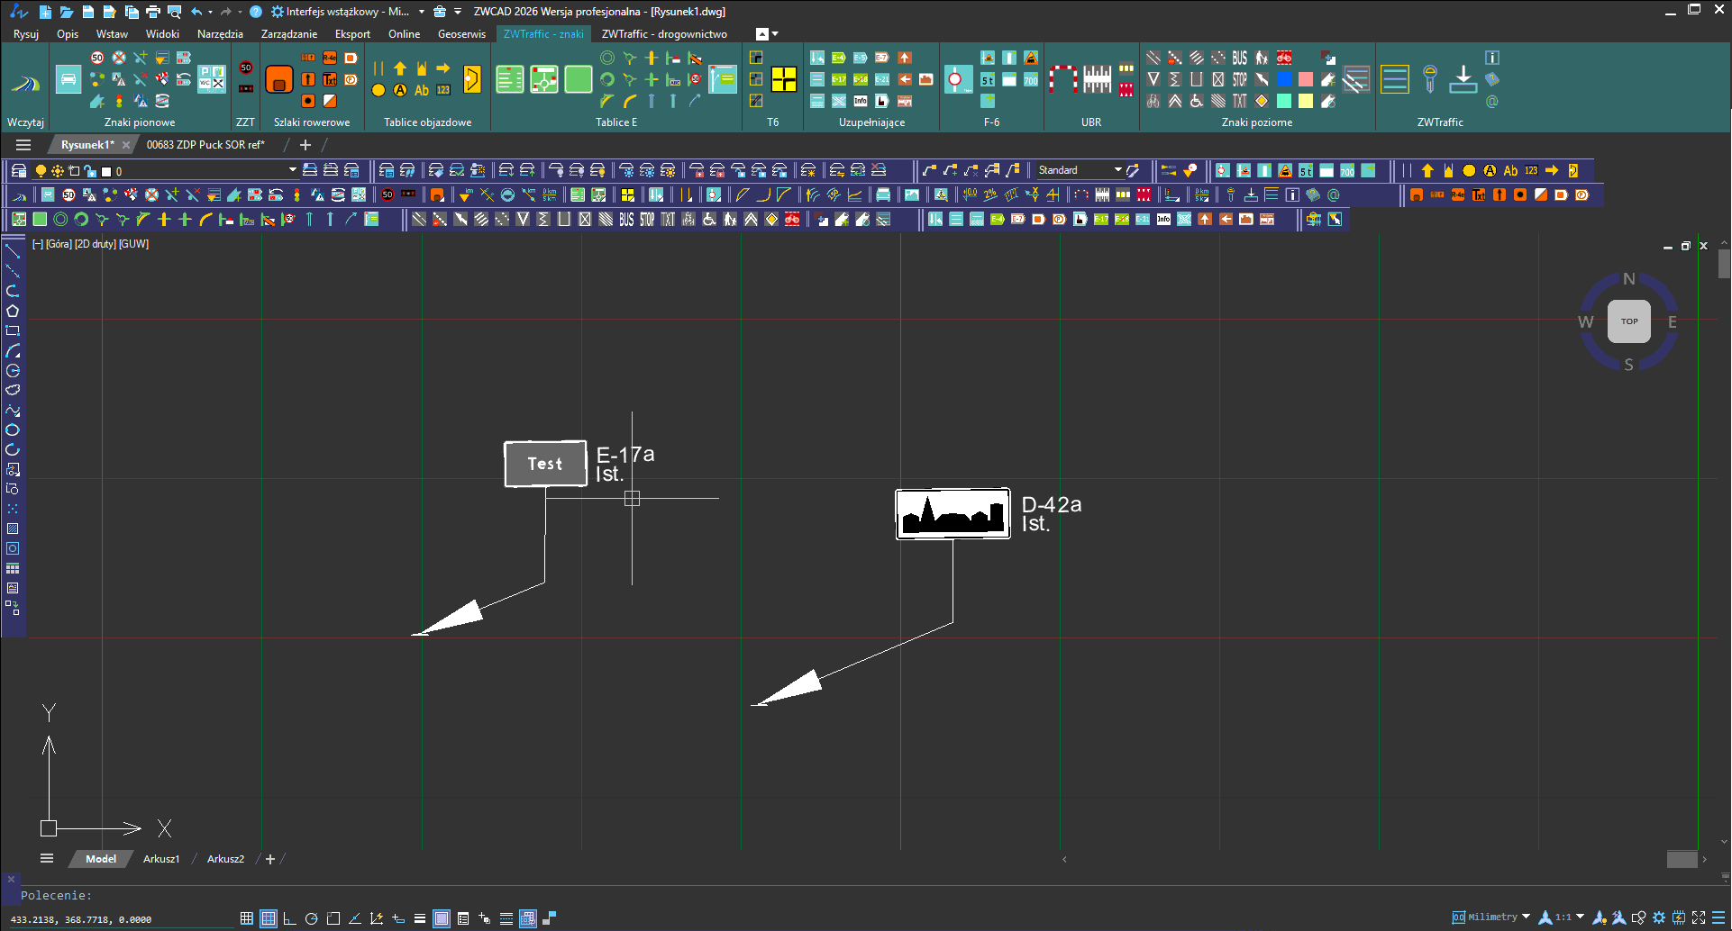1732x931 pixels.
Task: Switch to ZWTraffic - drogownictwo tab
Action: 664,34
